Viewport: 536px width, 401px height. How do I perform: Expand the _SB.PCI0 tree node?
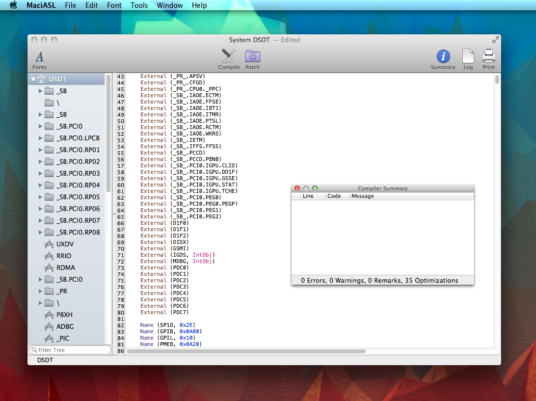point(40,126)
